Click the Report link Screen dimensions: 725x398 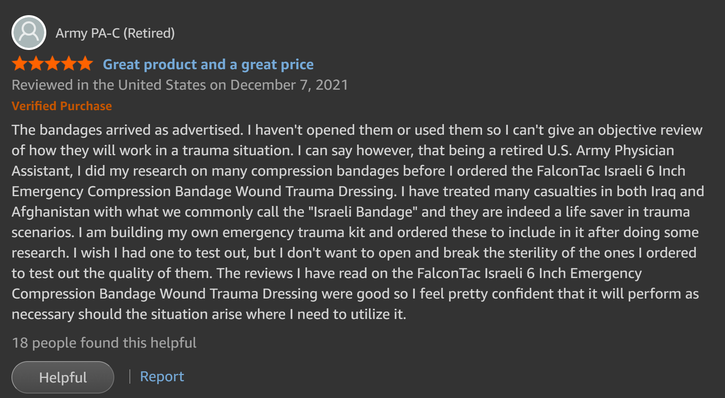click(162, 376)
